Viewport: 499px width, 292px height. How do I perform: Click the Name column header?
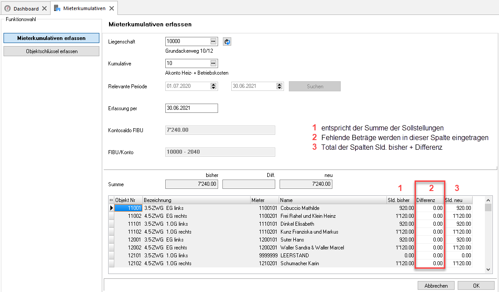[332, 200]
